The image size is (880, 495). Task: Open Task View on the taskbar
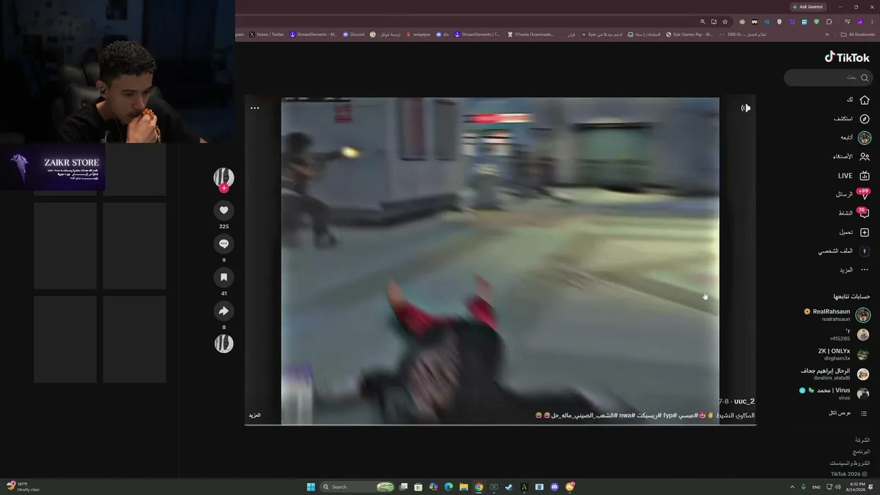(x=404, y=487)
